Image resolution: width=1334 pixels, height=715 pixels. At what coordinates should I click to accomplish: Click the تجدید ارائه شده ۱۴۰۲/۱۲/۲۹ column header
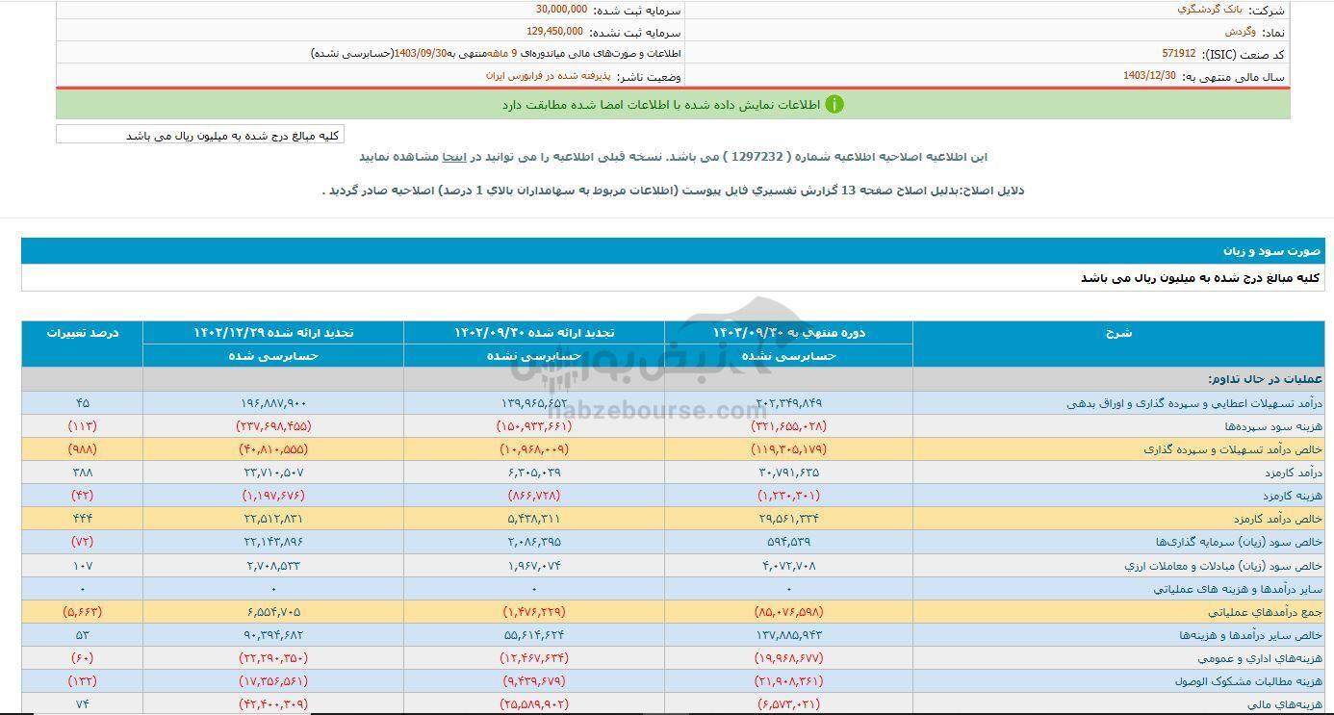coord(273,333)
